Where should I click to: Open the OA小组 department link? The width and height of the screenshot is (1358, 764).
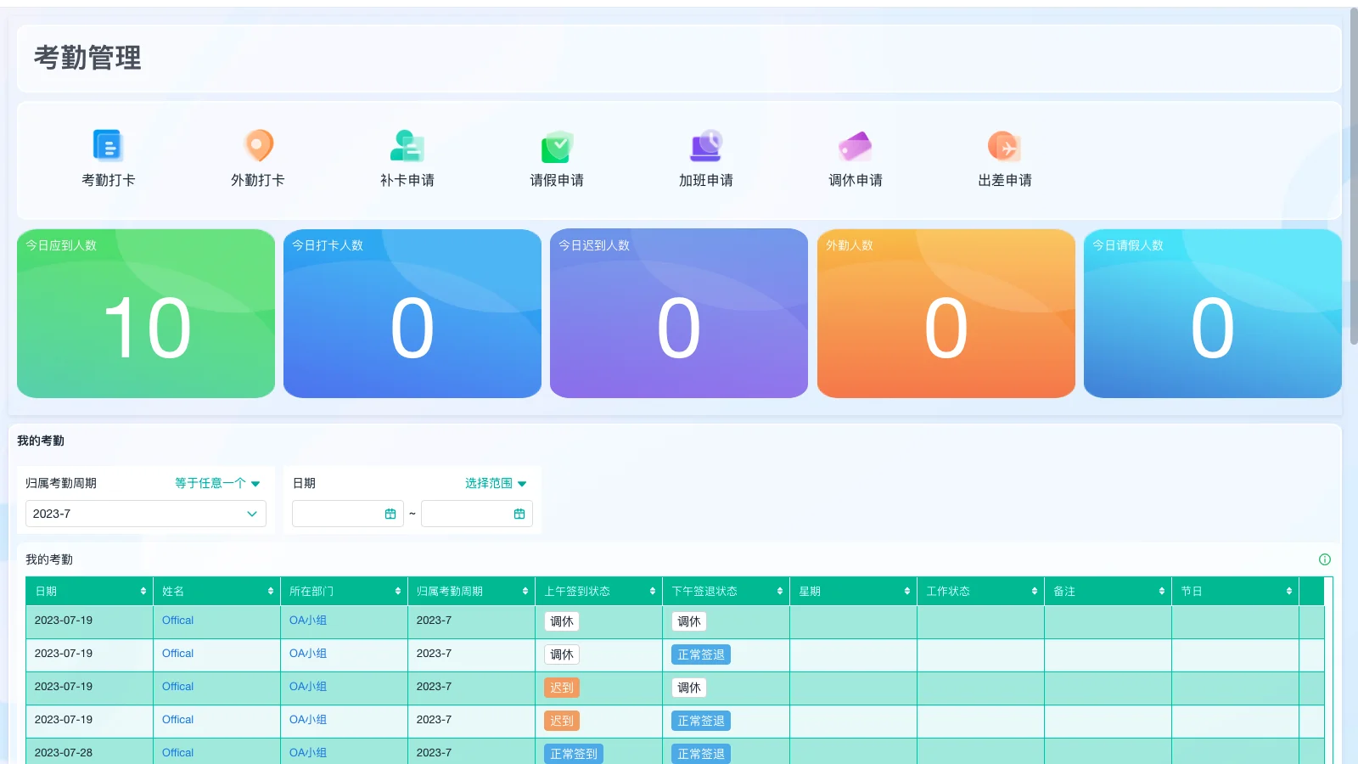point(306,621)
